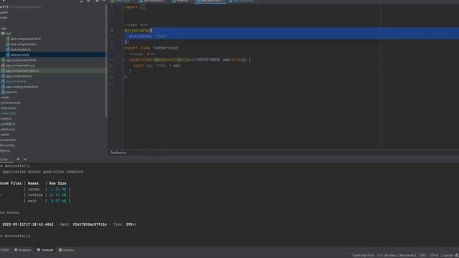
Task: Click 'runtime' row in chunk files table
Action: (35, 195)
